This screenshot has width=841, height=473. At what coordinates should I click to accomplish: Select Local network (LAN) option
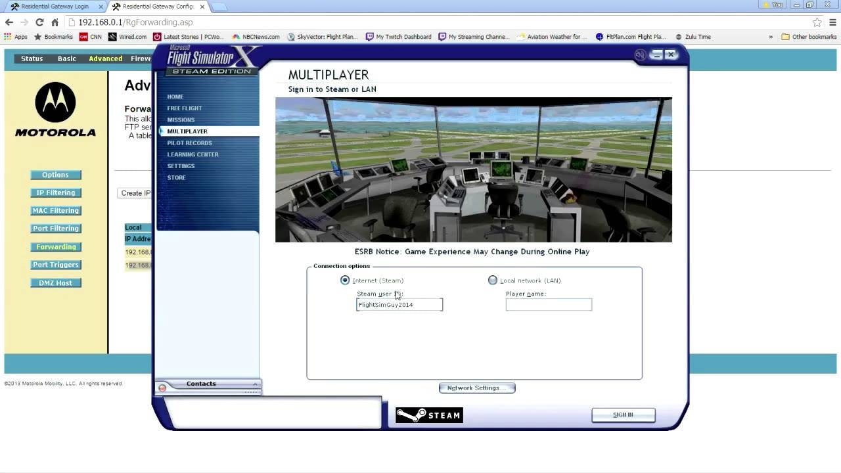pyautogui.click(x=493, y=281)
